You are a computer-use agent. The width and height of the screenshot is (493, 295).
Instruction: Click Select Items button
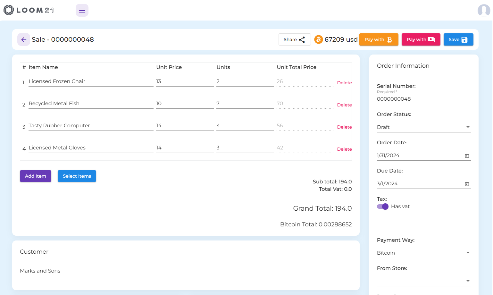click(77, 176)
